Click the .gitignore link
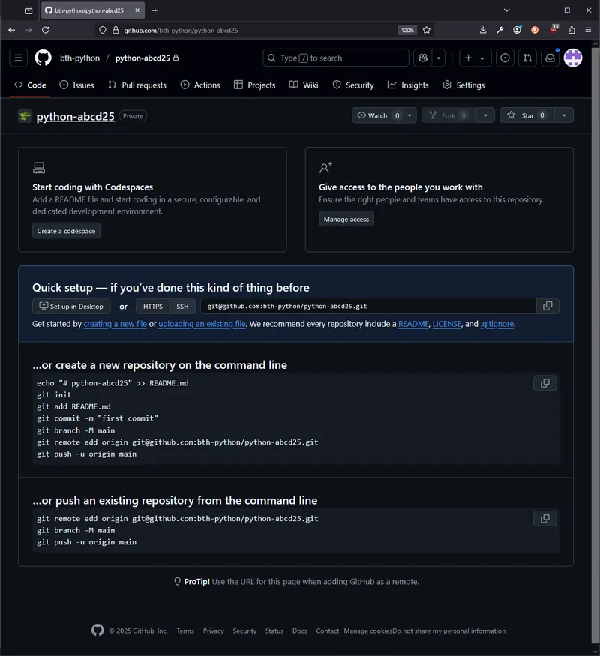The width and height of the screenshot is (600, 656). (497, 324)
